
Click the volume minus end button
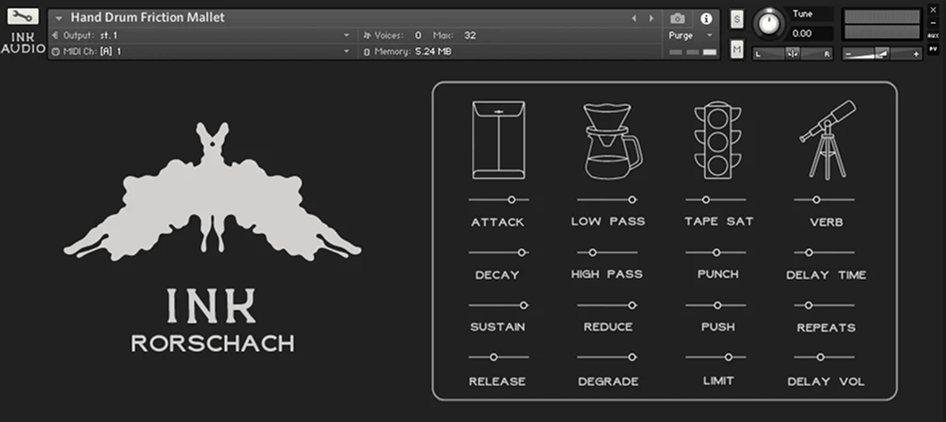click(847, 55)
